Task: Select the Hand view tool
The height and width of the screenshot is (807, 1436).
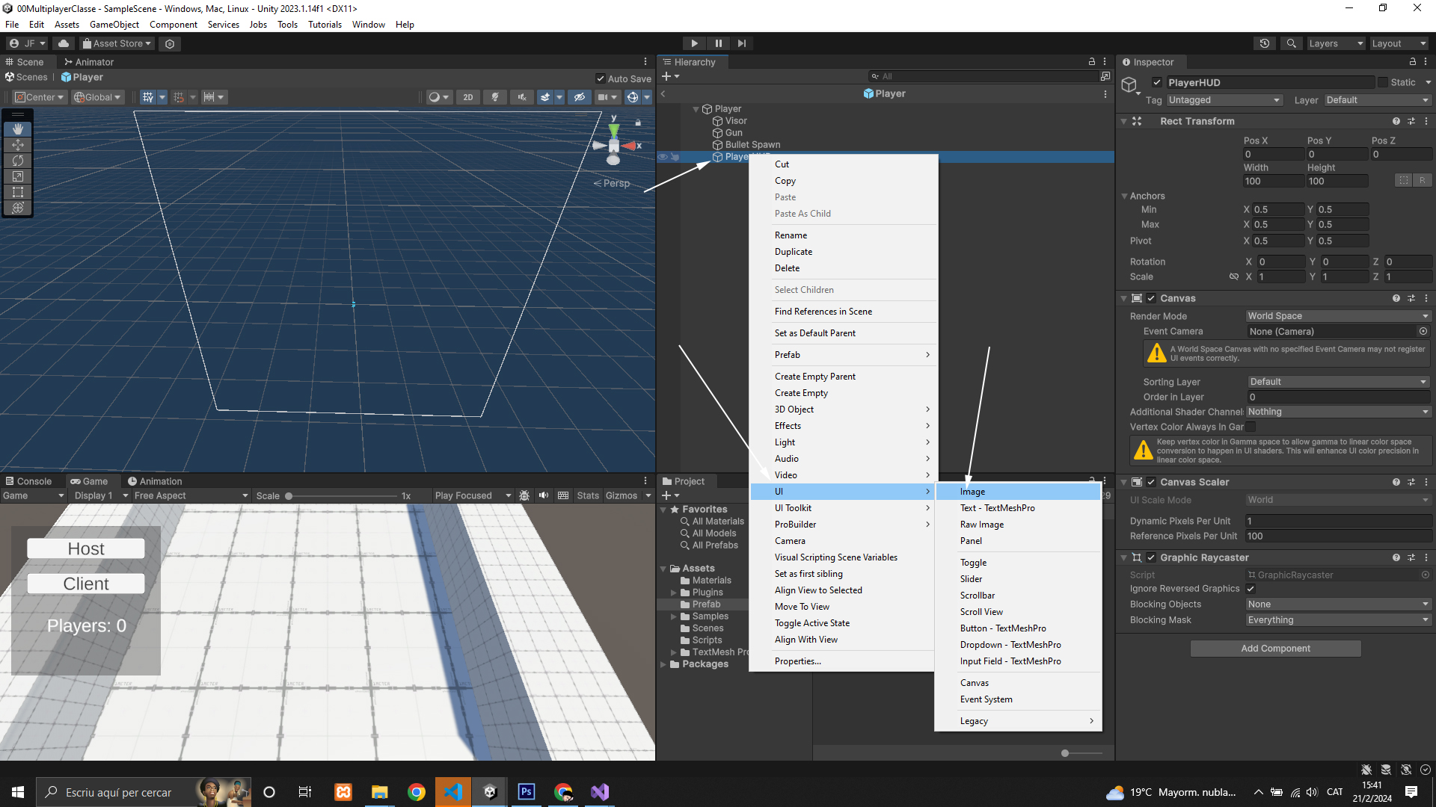Action: 18,129
